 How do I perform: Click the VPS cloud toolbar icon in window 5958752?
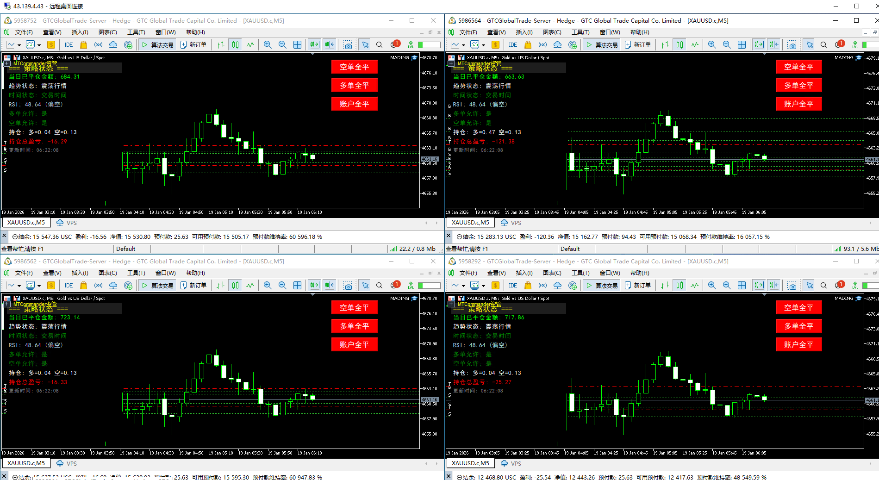[113, 45]
